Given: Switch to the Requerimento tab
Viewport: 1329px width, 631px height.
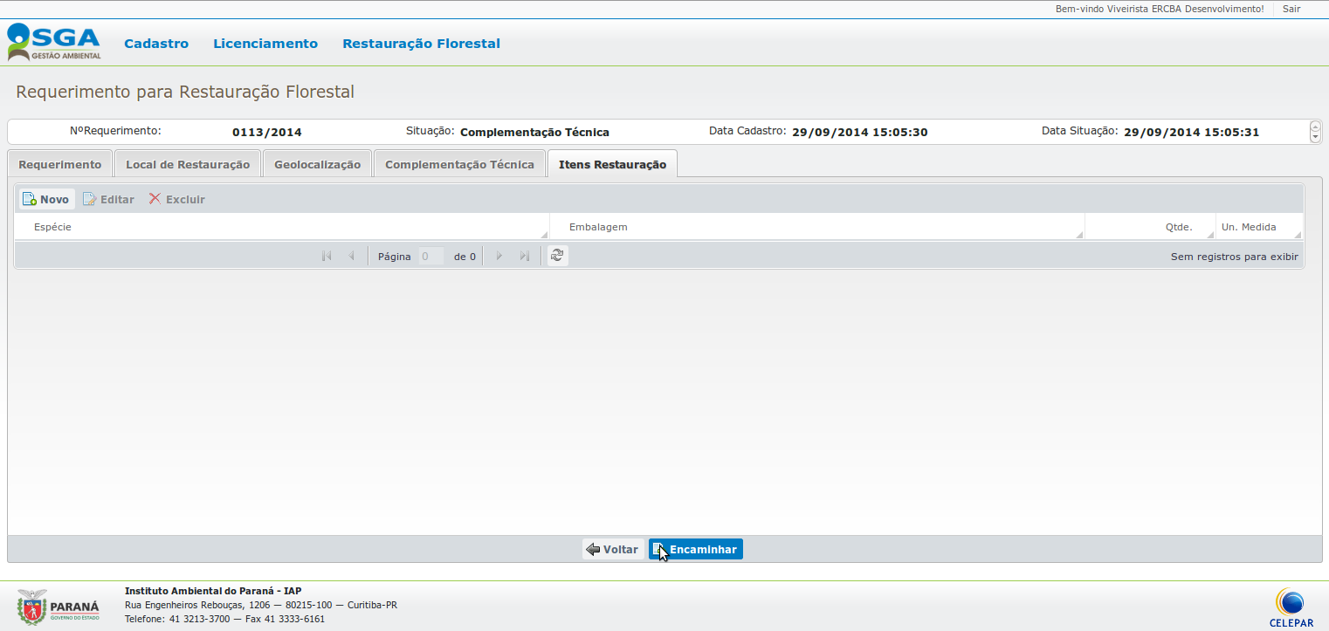Looking at the screenshot, I should tap(60, 164).
